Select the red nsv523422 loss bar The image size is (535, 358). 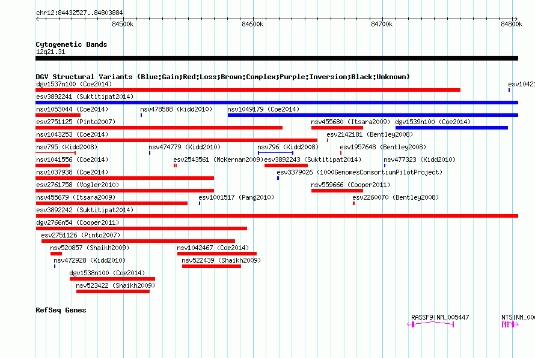coord(113,291)
